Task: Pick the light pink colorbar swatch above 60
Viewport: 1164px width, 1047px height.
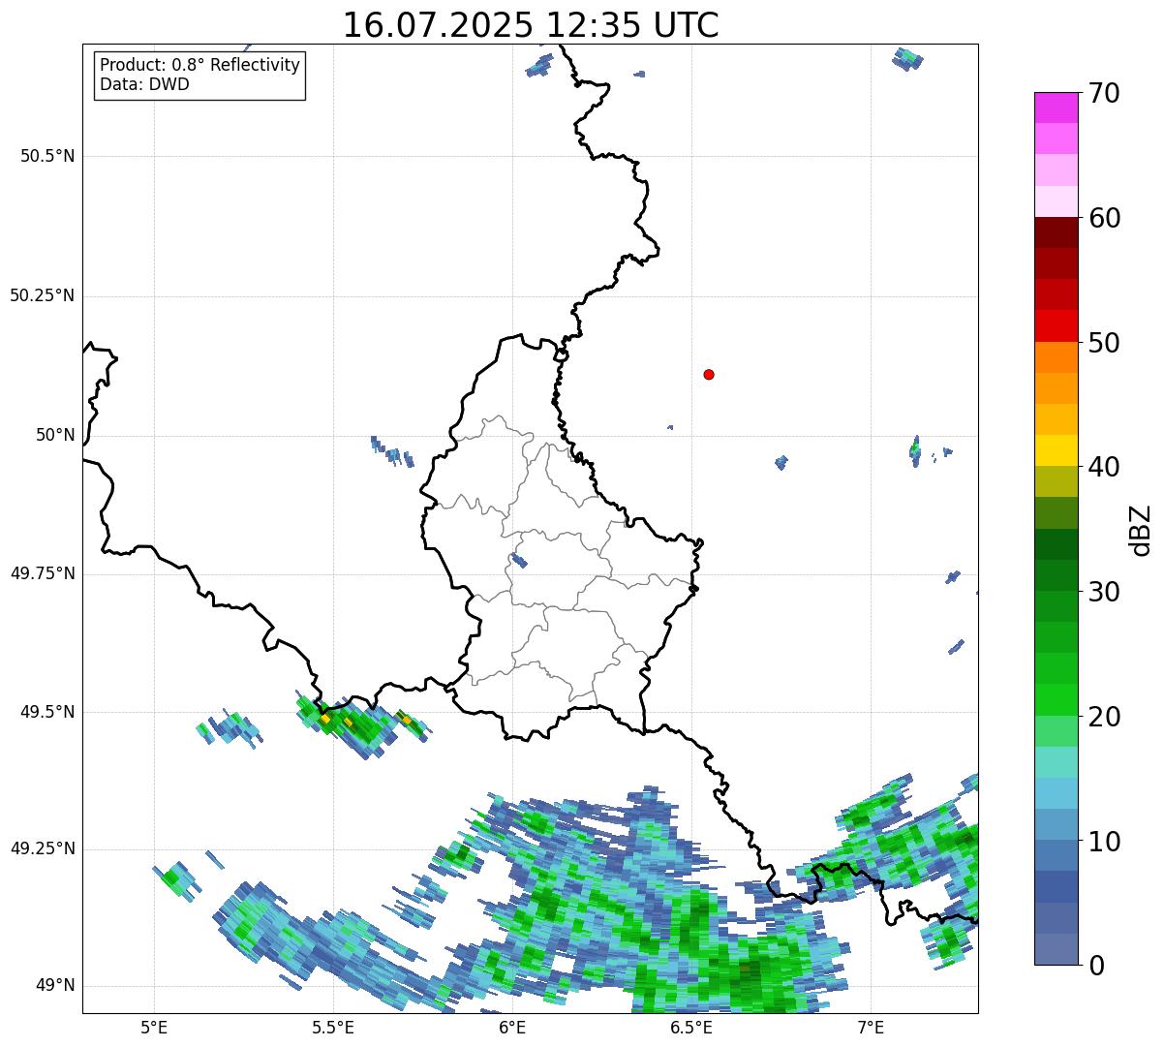Action: pos(1056,201)
